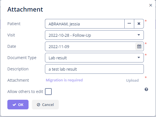Image resolution: width=156 pixels, height=117 pixels.
Task: Open the Lab result combo box
Action: coord(94,58)
